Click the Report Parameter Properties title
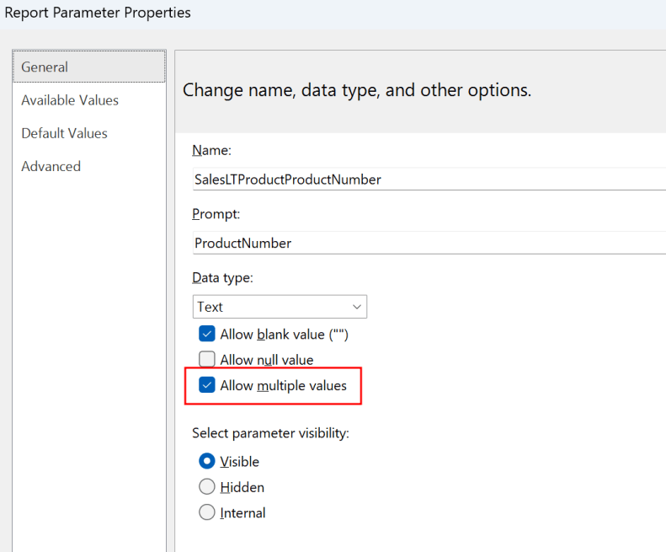Image resolution: width=666 pixels, height=552 pixels. click(98, 13)
